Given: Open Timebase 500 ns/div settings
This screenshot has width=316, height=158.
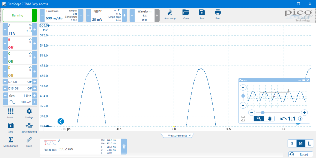Looking at the screenshot, I should 61,15.
